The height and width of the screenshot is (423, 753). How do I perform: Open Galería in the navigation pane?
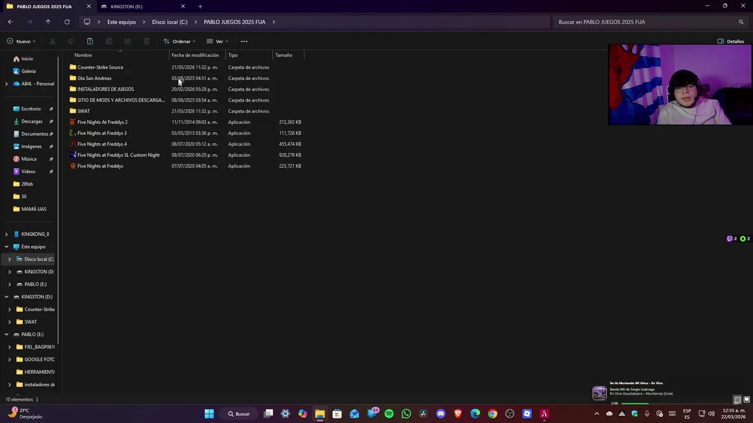(28, 71)
